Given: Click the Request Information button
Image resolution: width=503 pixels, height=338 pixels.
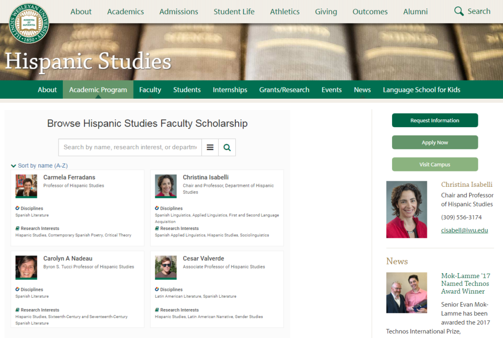Looking at the screenshot, I should [435, 120].
